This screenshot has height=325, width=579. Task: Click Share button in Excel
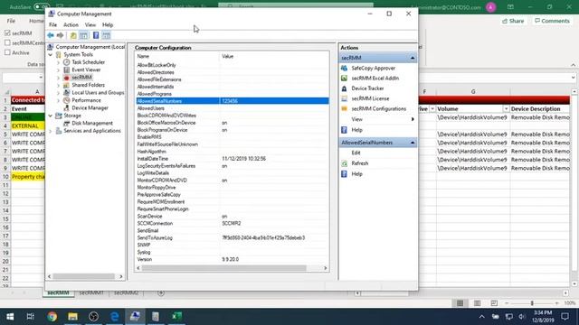point(513,21)
